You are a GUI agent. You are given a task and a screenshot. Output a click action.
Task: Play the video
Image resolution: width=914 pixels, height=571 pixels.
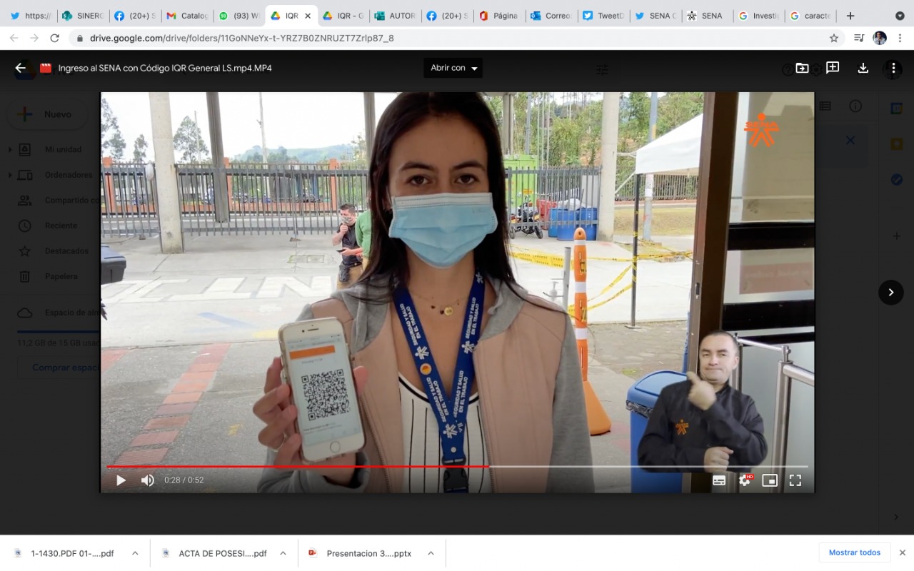(121, 480)
